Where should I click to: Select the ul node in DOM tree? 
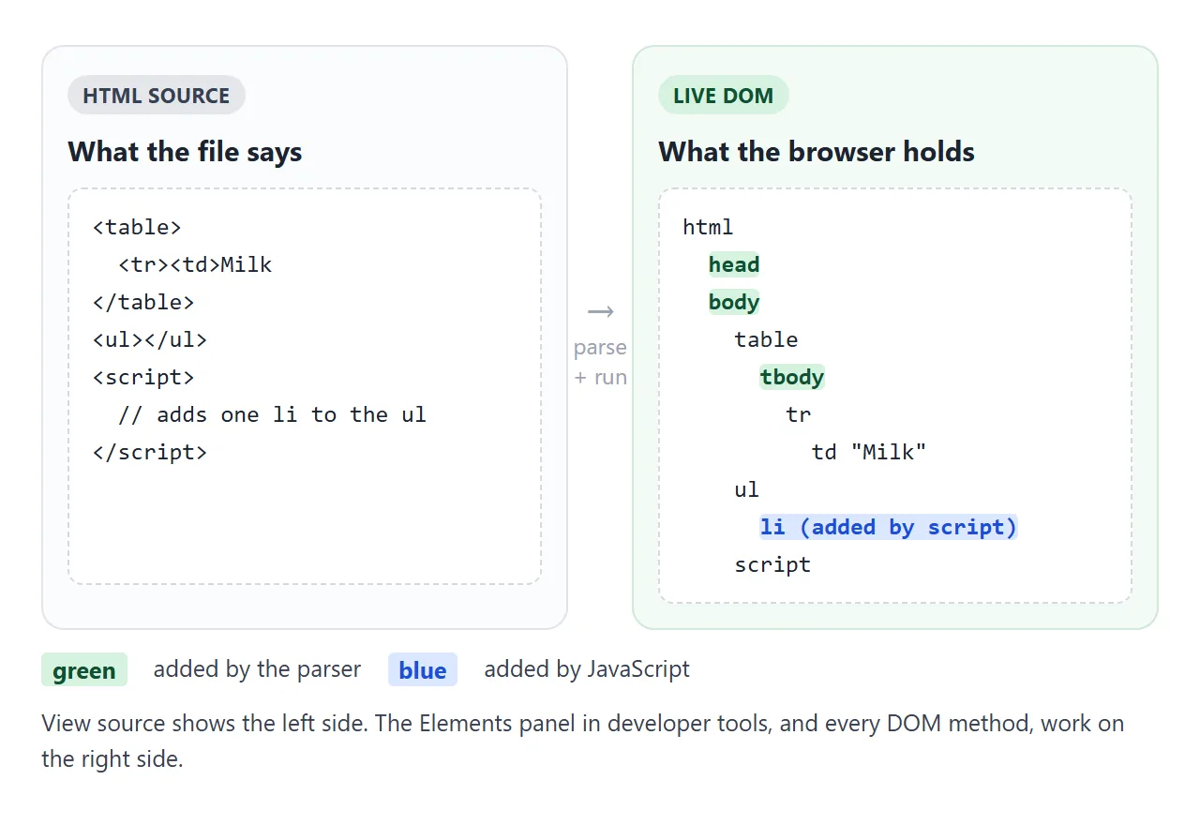click(x=747, y=490)
